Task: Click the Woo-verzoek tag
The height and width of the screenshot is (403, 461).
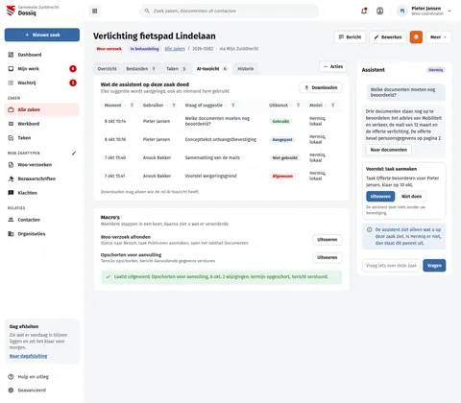Action: pos(109,49)
